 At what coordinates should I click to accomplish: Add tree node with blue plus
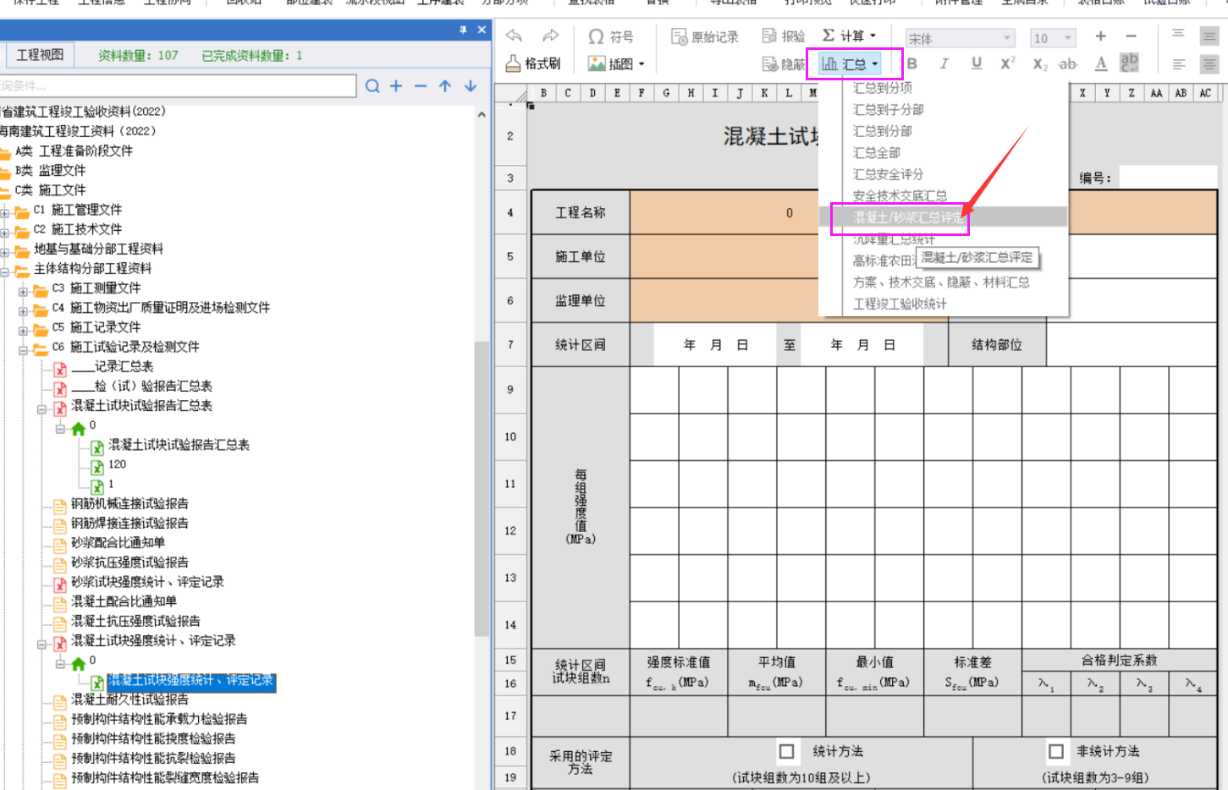coord(396,86)
